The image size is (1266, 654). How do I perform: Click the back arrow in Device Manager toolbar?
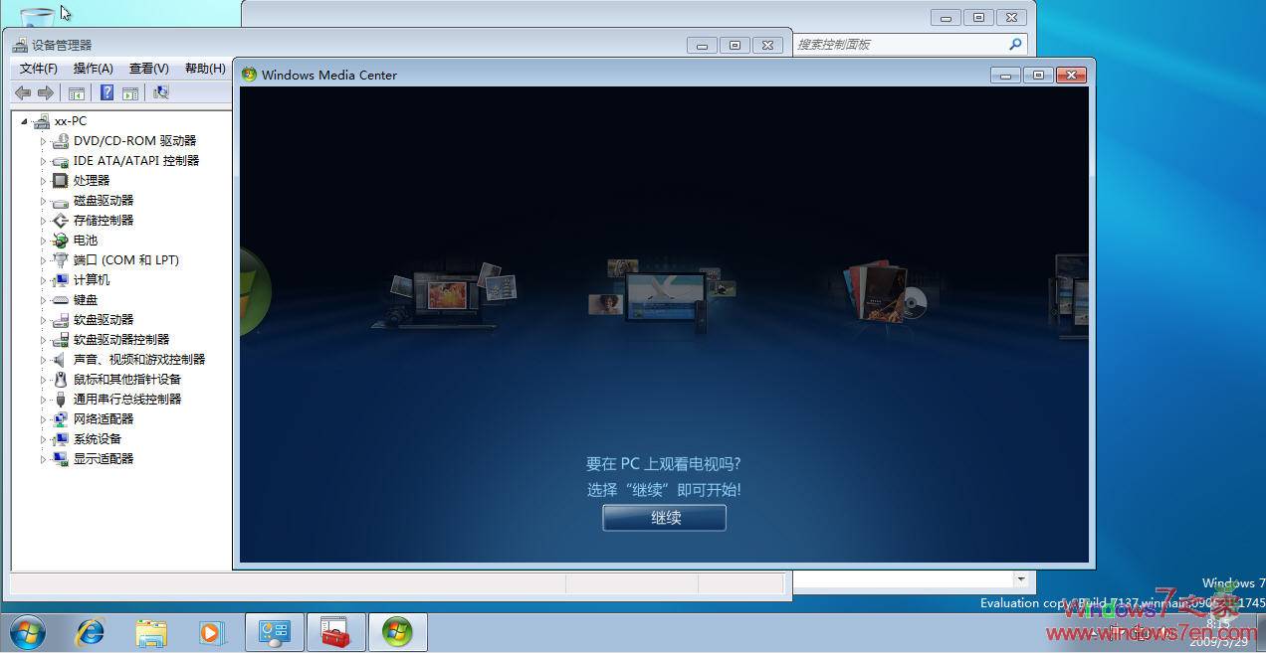[x=22, y=92]
